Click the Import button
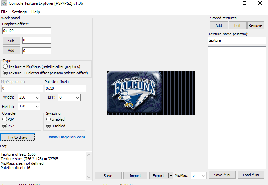This screenshot has width=268, height=185. (x=135, y=176)
